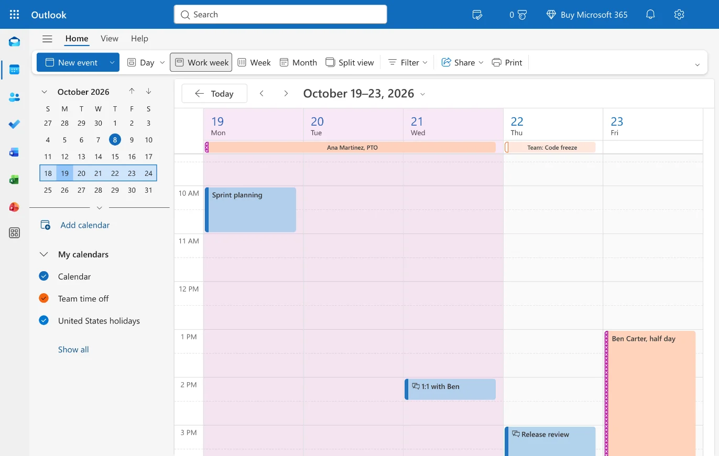This screenshot has height=456, width=719.
Task: Open notifications bell
Action: (650, 15)
